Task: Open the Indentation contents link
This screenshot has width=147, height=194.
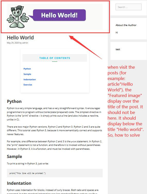Action: 29,80
